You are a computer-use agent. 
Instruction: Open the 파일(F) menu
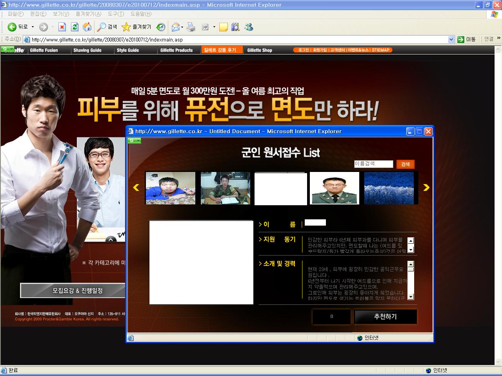coord(16,14)
